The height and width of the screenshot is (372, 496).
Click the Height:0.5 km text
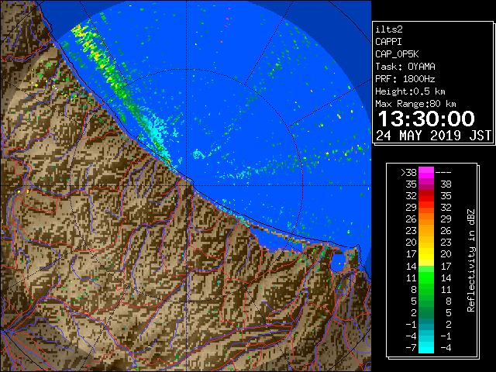410,91
